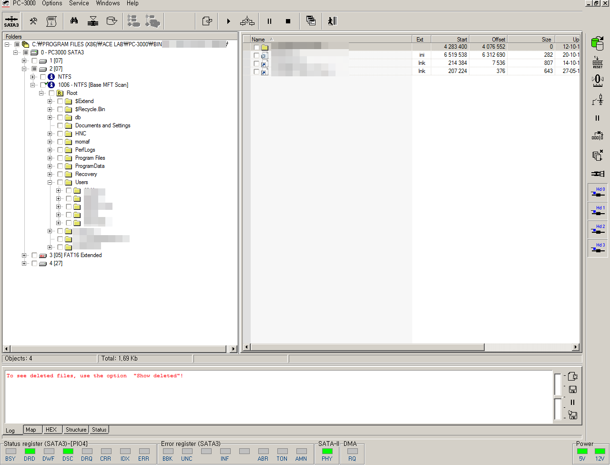Click the filter funnel toolbar icon
The height and width of the screenshot is (465, 610).
(x=93, y=21)
